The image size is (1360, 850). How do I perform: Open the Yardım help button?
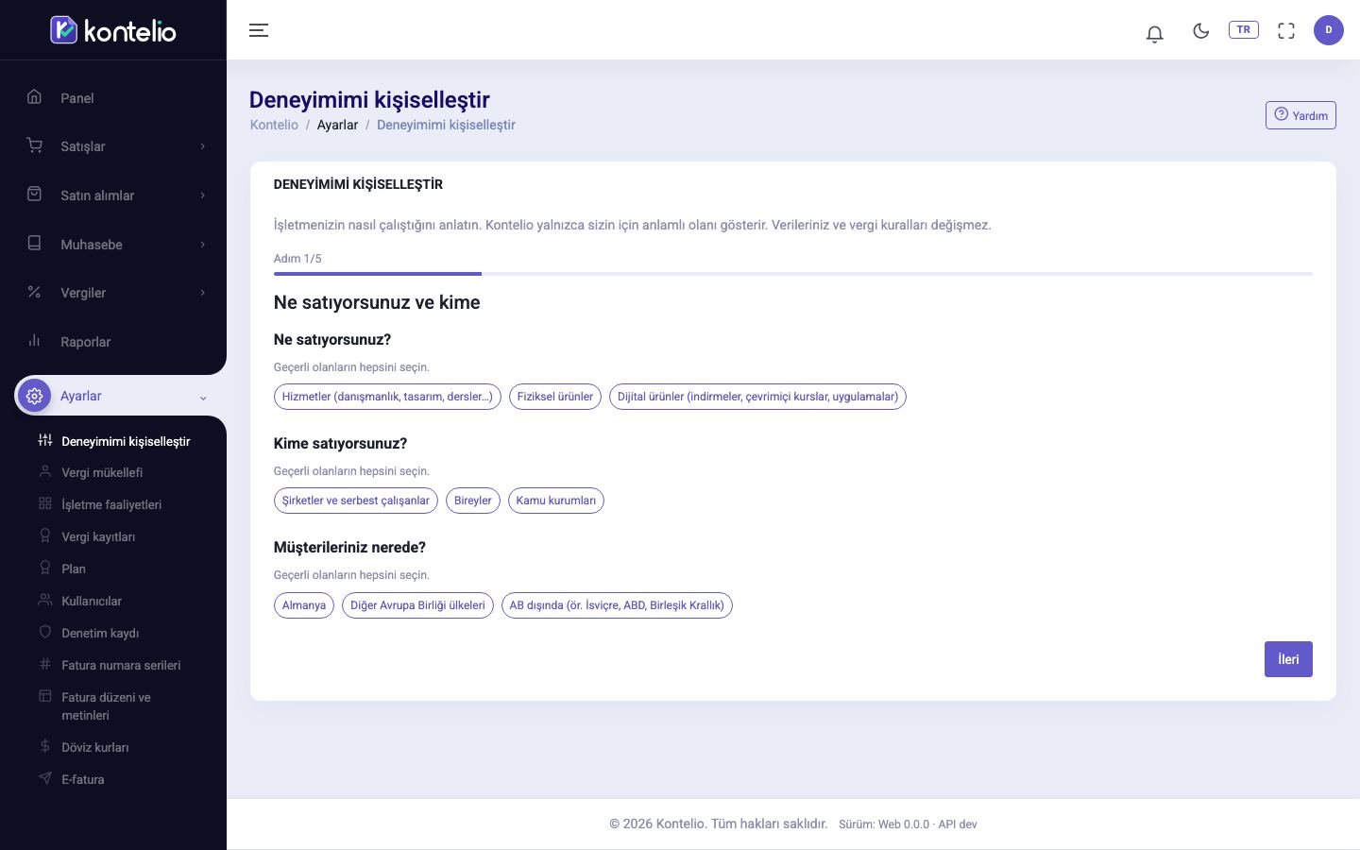click(1300, 115)
